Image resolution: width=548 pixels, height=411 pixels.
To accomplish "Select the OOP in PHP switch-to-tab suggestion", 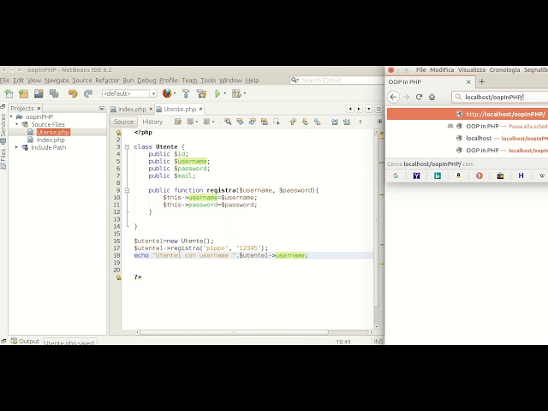I will click(x=468, y=126).
